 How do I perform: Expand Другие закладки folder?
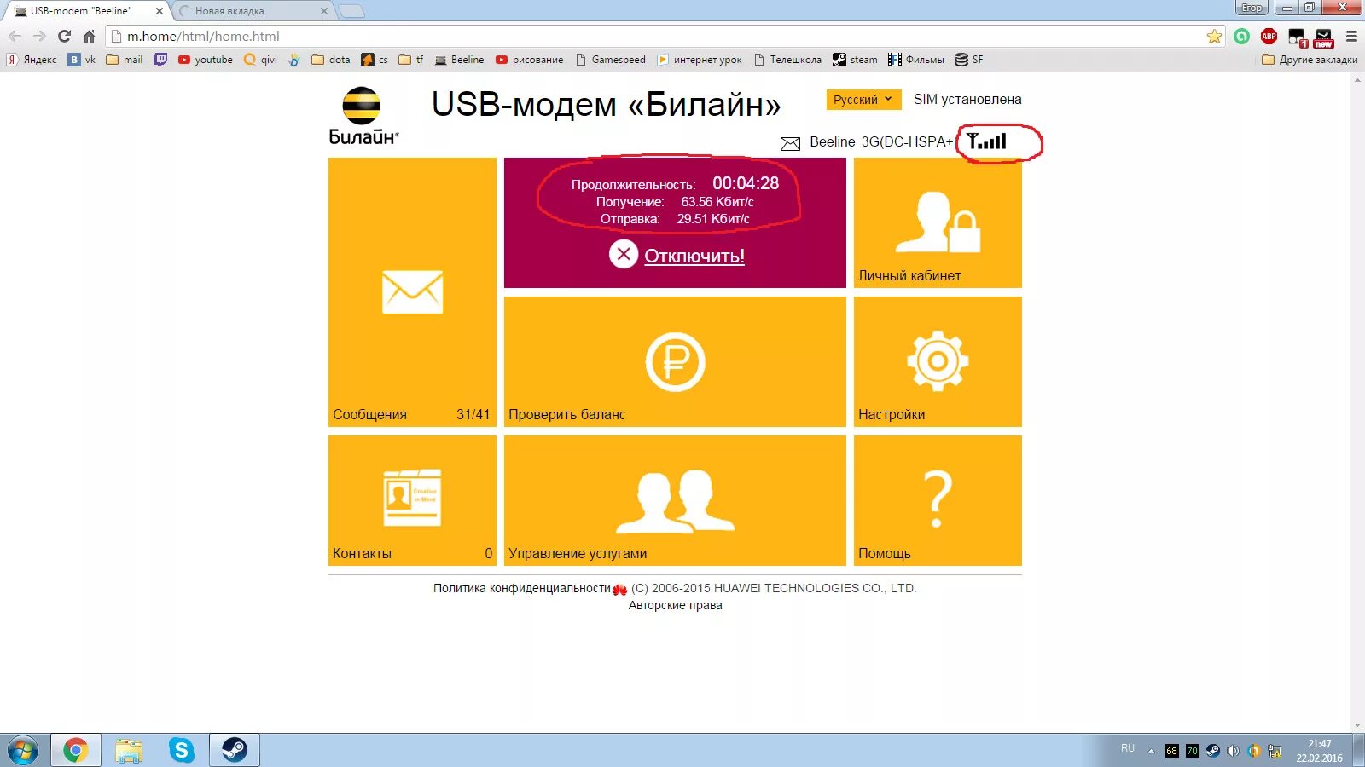click(x=1310, y=60)
